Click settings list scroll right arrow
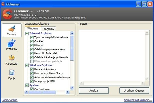The image size is (154, 103). [67, 92]
